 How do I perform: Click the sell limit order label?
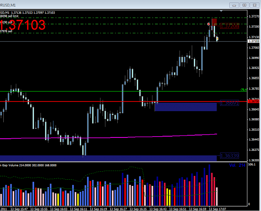point(9,16)
